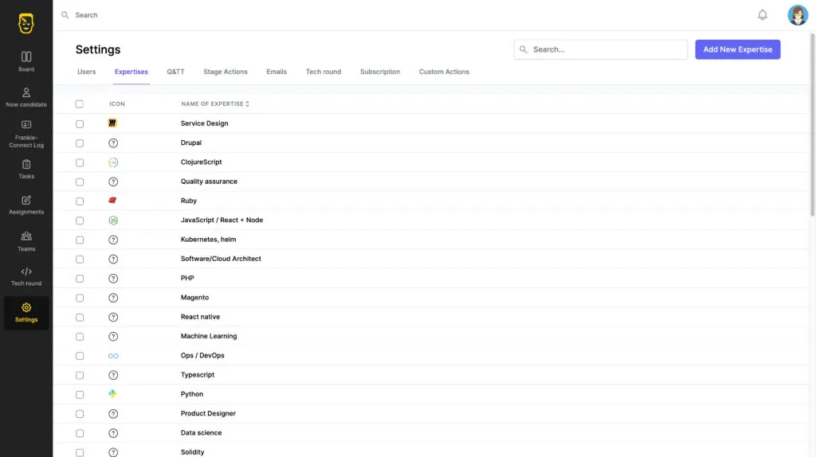
Task: Open the Python expertise name
Action: [x=191, y=394]
